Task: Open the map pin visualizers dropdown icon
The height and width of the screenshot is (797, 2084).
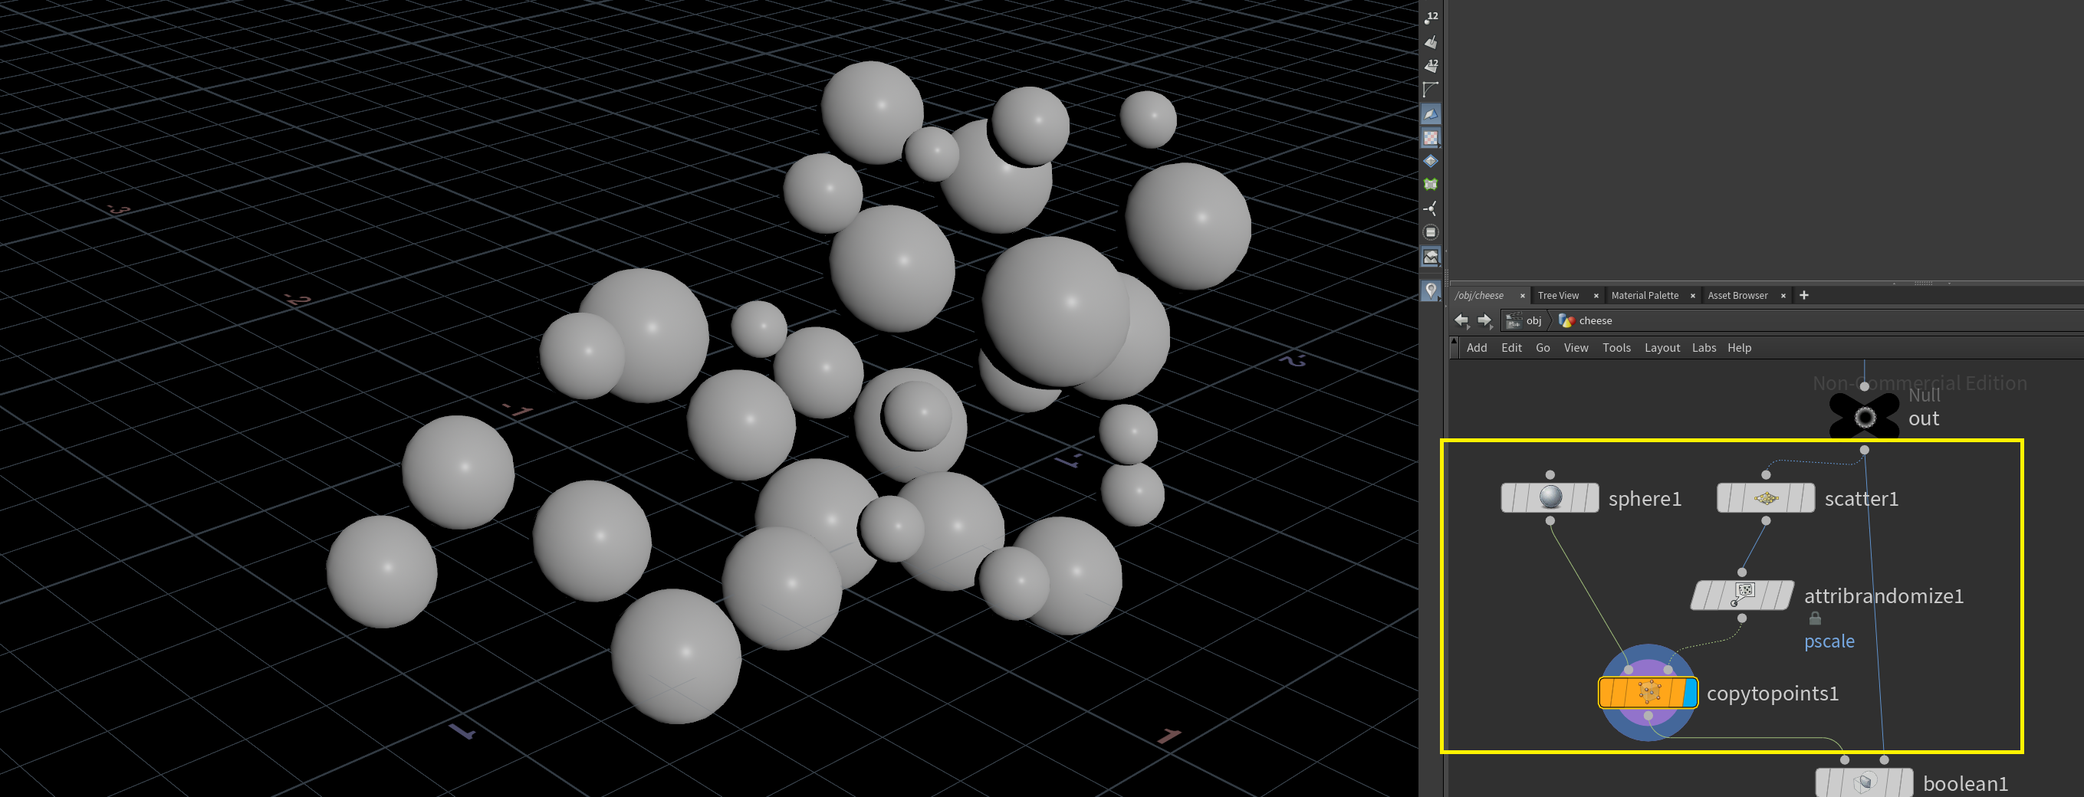Action: 1430,290
